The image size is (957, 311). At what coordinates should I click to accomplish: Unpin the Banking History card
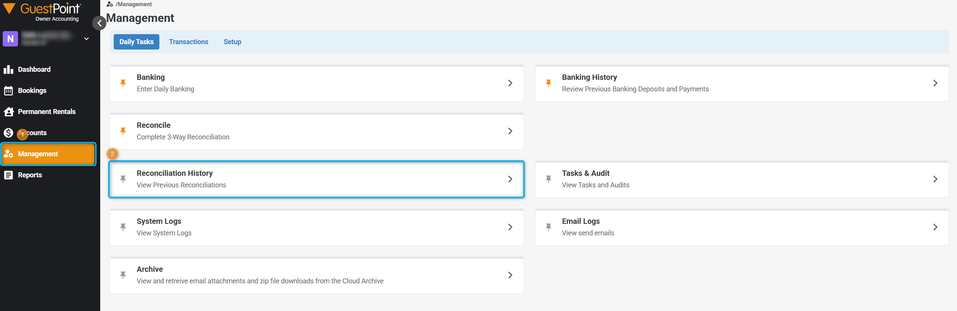coord(549,83)
